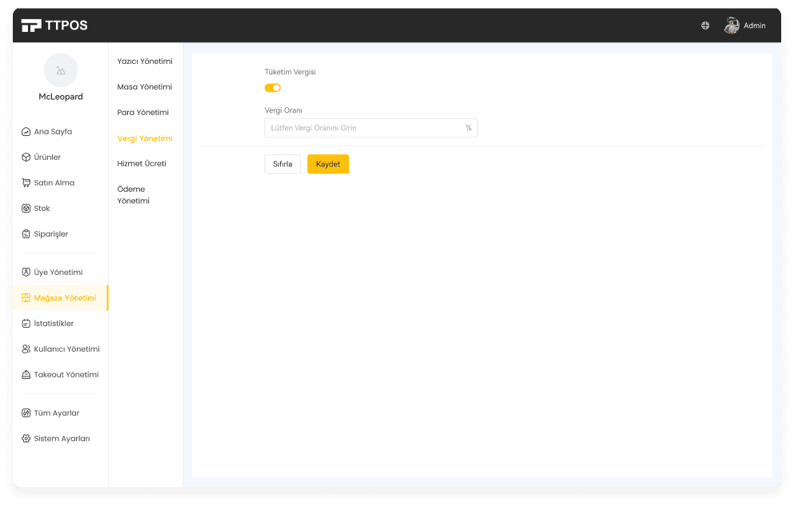Open Ürünler label in sidebar

[47, 157]
